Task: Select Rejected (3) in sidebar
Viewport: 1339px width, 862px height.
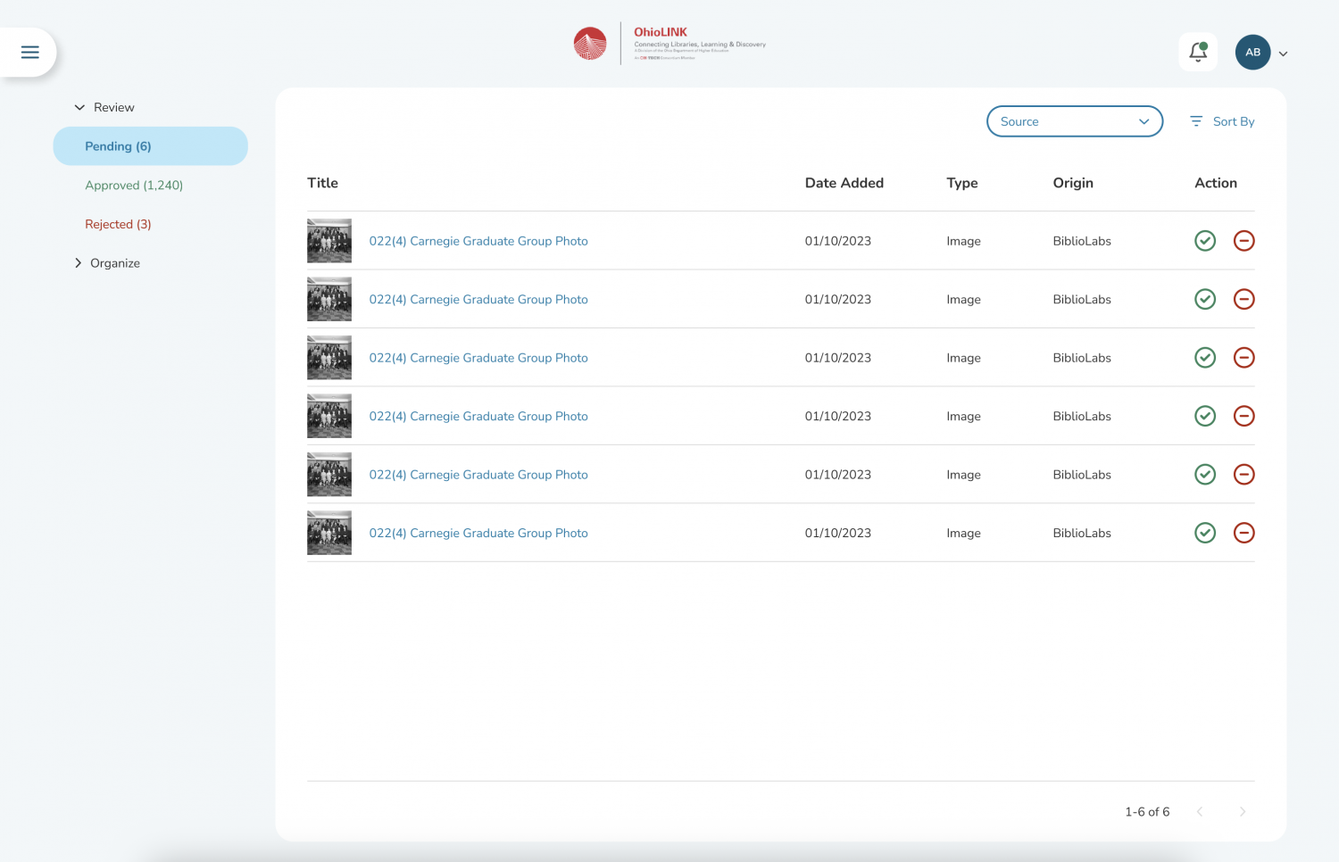Action: pyautogui.click(x=118, y=224)
